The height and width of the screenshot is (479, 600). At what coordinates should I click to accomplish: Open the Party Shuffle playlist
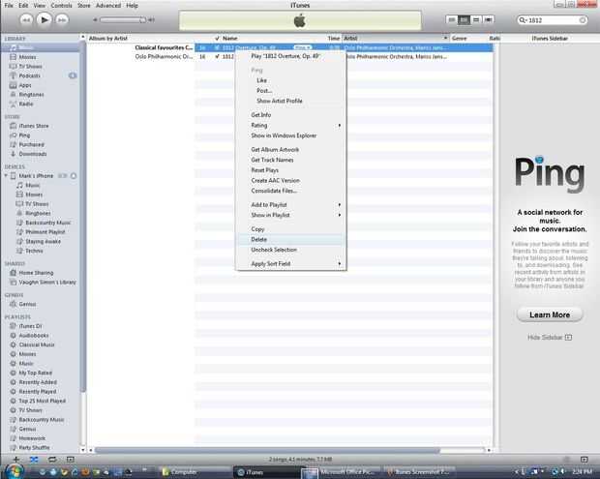(x=34, y=448)
